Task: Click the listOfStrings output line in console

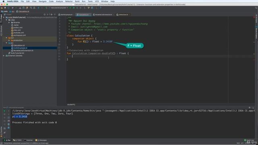Action: click(x=42, y=114)
